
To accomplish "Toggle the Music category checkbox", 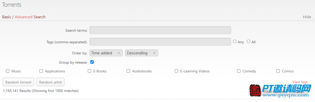I will [8, 71].
